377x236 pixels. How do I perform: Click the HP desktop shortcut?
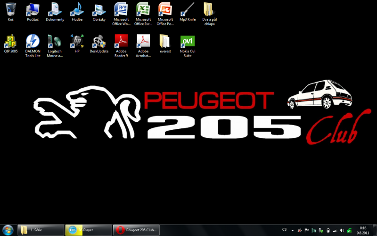(77, 41)
